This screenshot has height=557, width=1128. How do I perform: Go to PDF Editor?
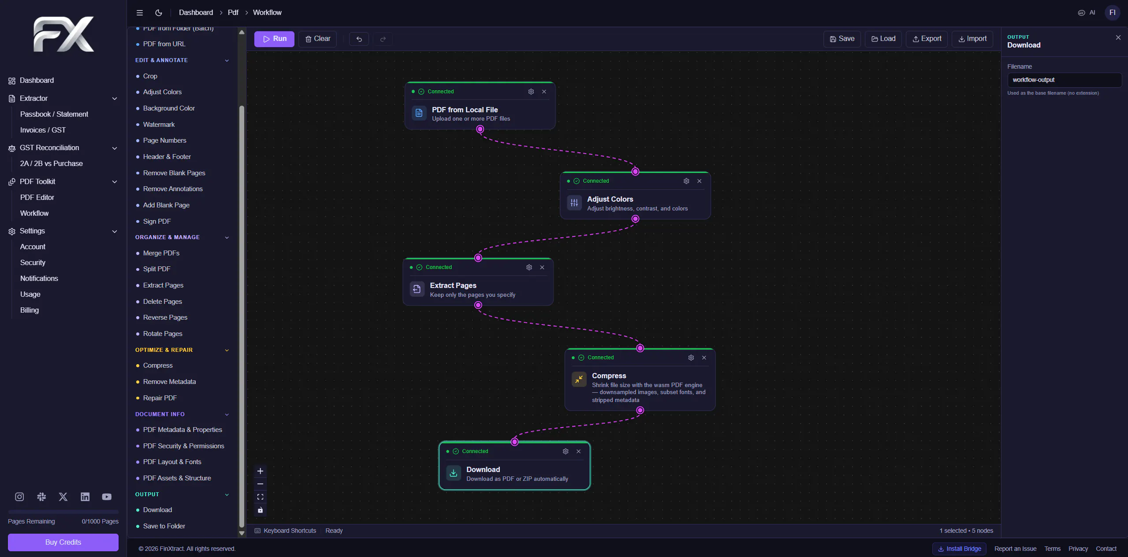click(37, 198)
